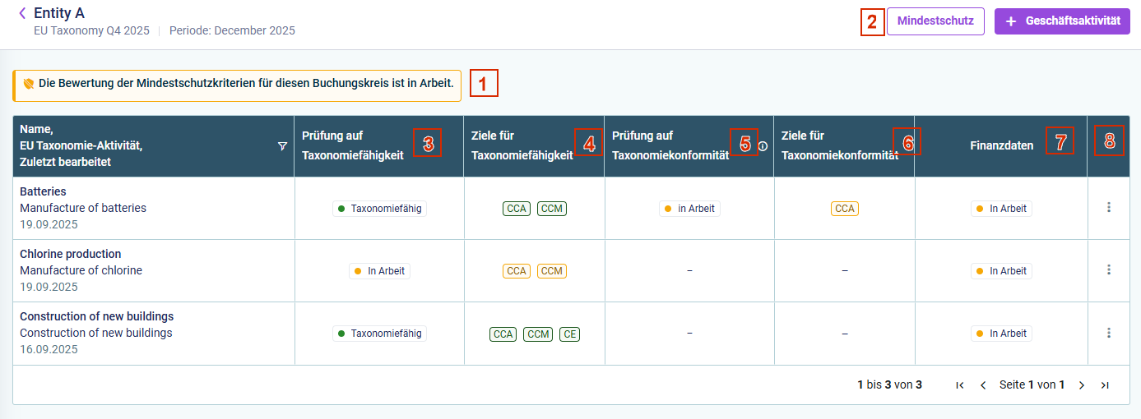Click Finanzdaten In Arbeit badge for Batteries
This screenshot has height=419, width=1141.
(x=1001, y=209)
